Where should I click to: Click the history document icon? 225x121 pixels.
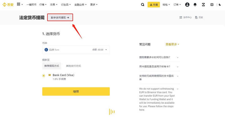[196, 17]
